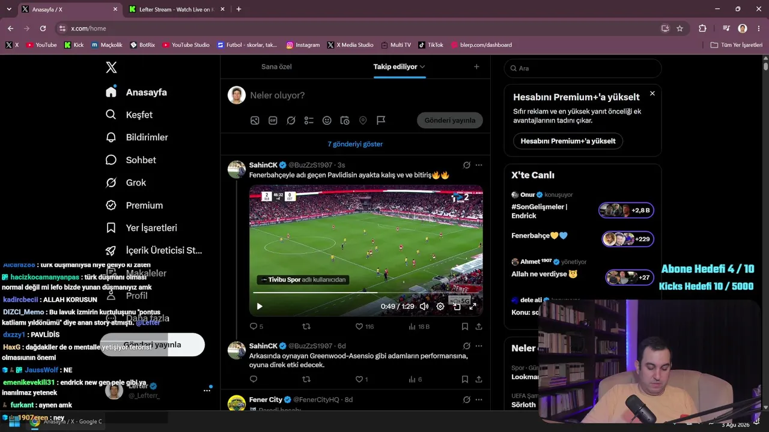769x432 pixels.
Task: Schedule the post using the calendar icon
Action: click(x=345, y=121)
